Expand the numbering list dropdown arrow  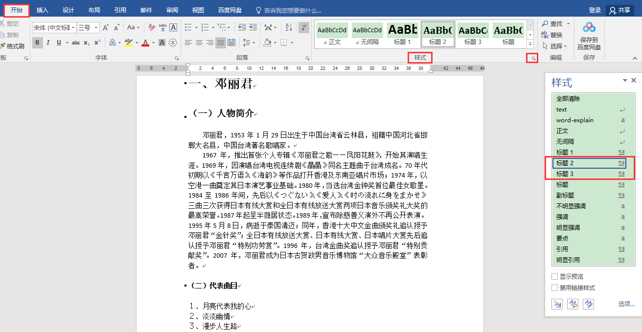point(212,28)
